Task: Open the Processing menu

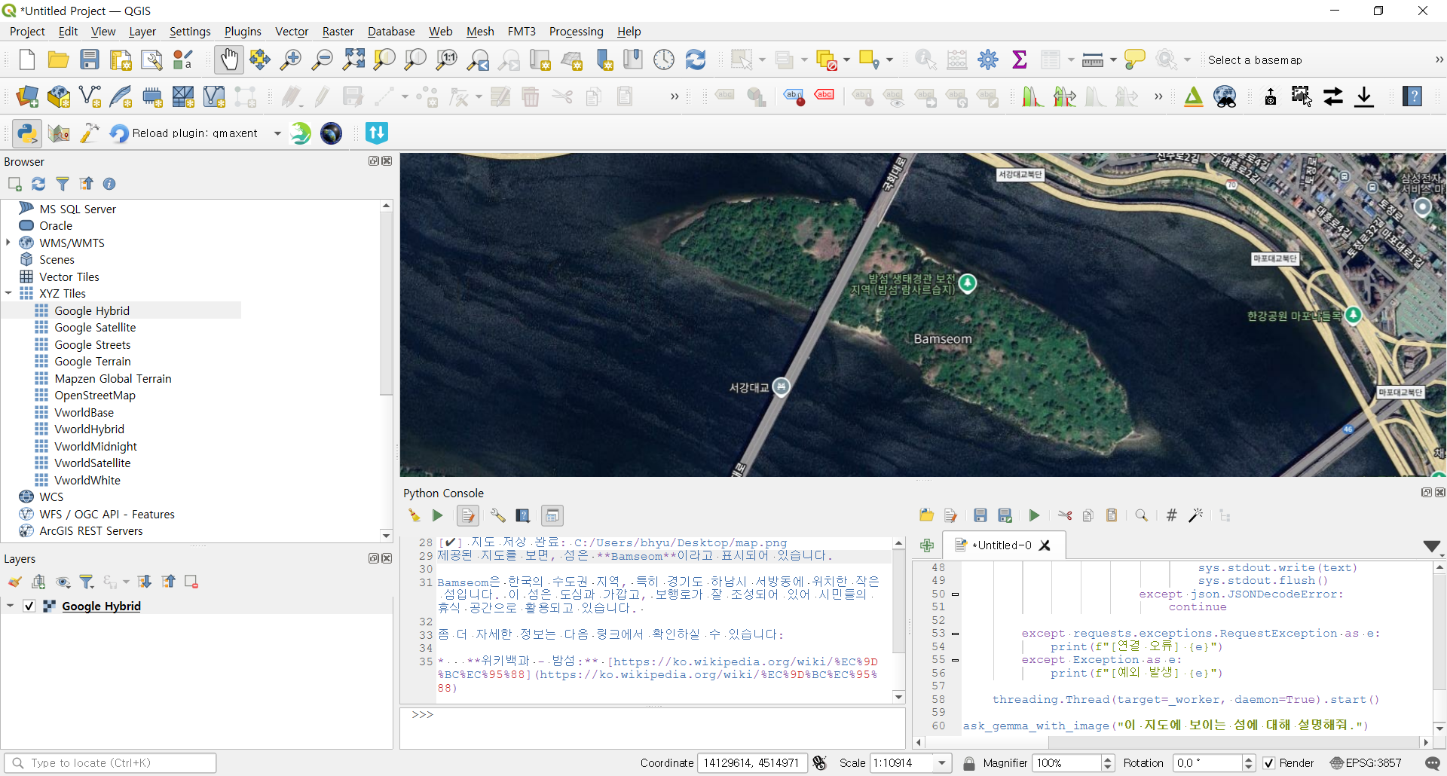Action: [x=576, y=32]
